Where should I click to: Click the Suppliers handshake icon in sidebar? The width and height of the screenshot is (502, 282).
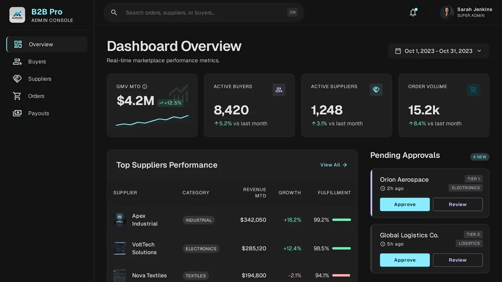[x=17, y=79]
